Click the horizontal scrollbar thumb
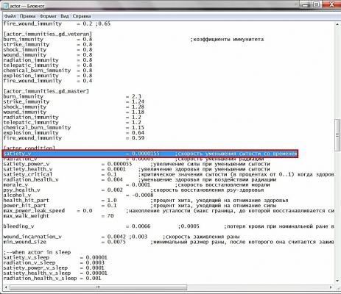 [98, 287]
